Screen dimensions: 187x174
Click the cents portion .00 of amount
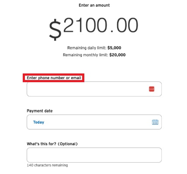[x=124, y=25]
